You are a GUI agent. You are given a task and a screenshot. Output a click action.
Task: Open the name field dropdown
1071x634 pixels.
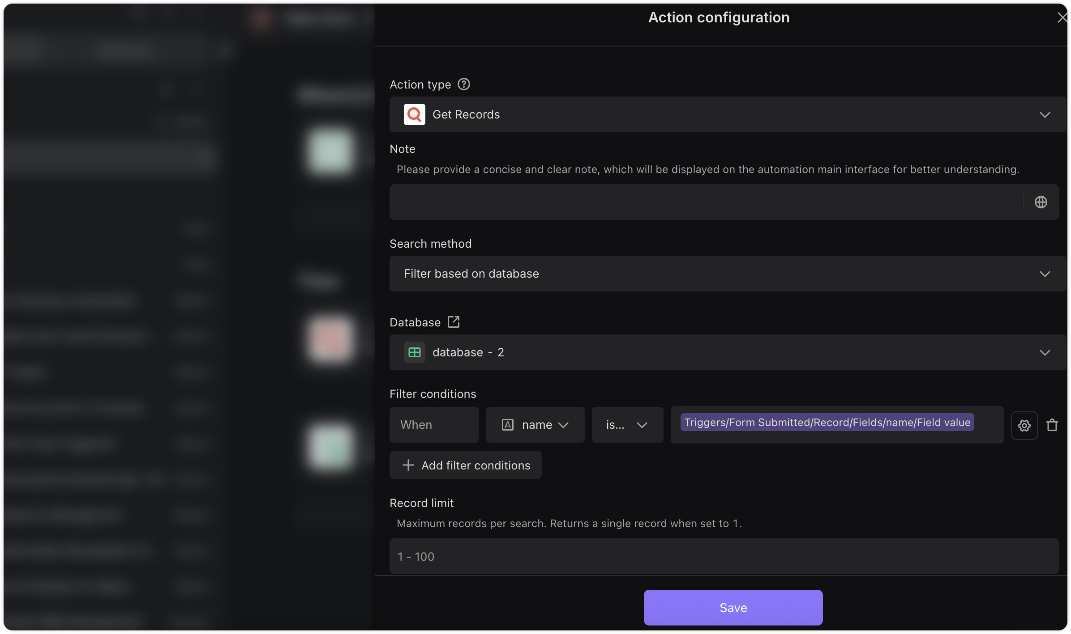(535, 425)
